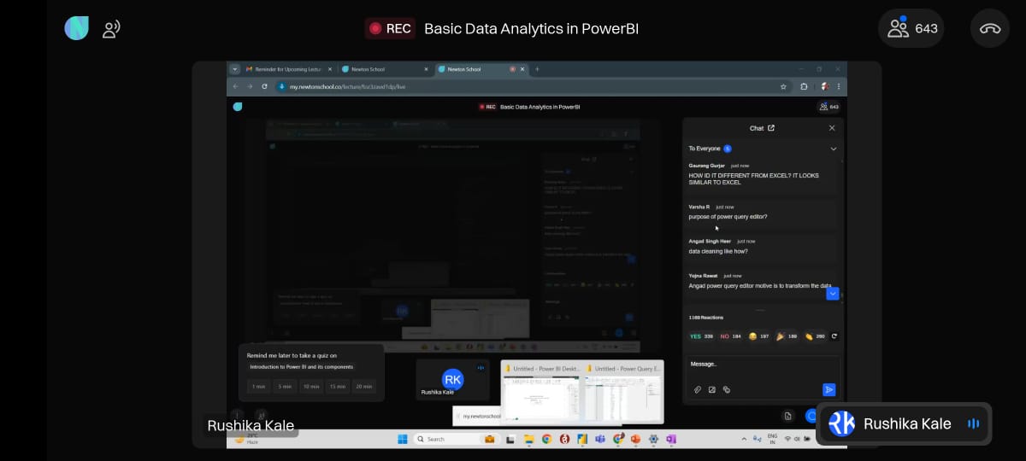Viewport: 1026px width, 461px height.
Task: Select the Untitled - Power BI Desktop preview thumbnail
Action: tap(542, 392)
